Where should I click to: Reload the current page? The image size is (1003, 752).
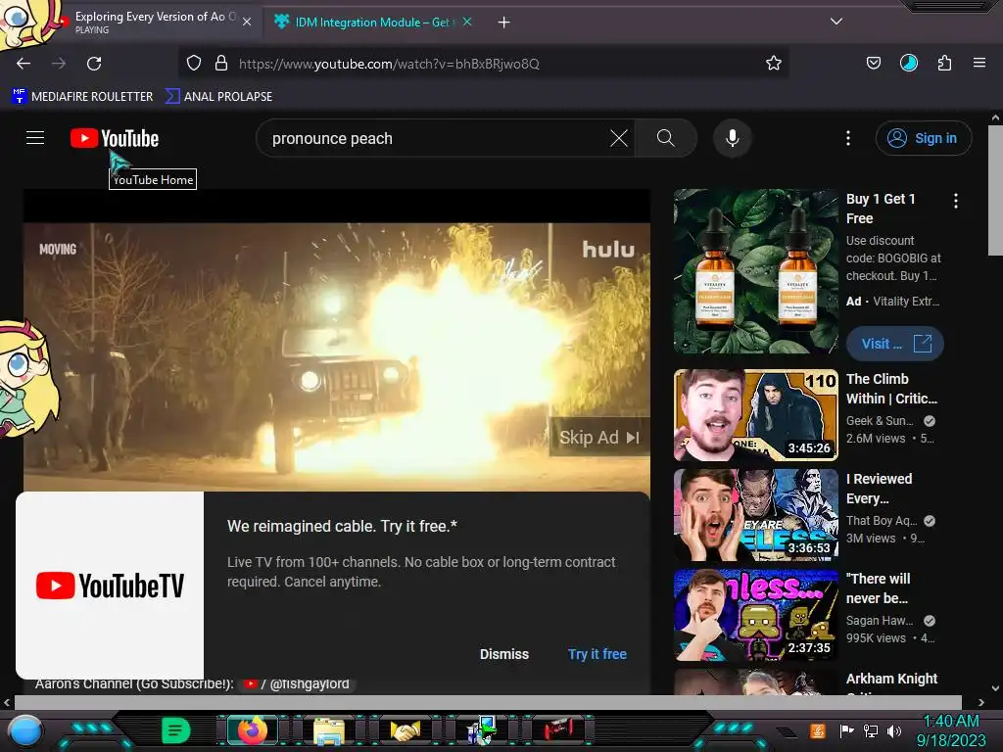(x=94, y=64)
